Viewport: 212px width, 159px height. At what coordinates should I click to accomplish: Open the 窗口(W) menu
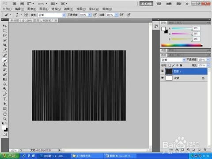click(x=94, y=9)
